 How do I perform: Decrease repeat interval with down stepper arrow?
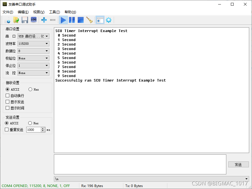point(43,131)
